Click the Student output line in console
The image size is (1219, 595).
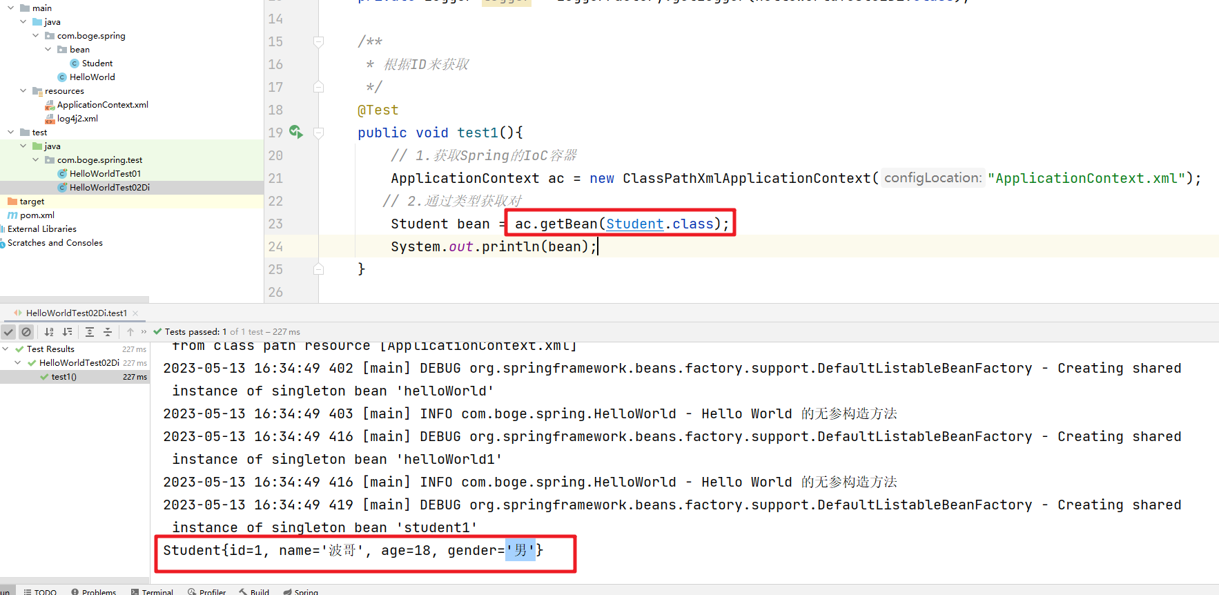click(x=353, y=550)
